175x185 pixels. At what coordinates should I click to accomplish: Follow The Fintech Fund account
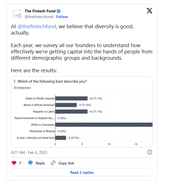tap(62, 17)
